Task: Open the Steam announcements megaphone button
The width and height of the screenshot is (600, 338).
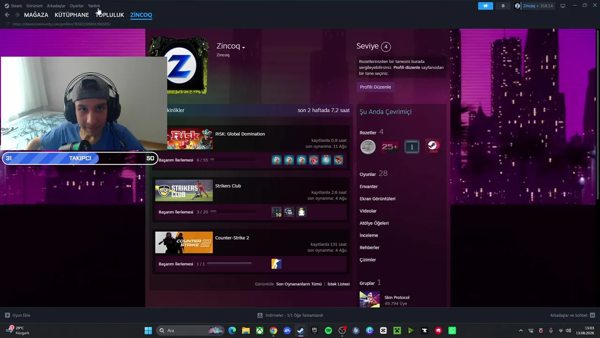Action: (486, 6)
